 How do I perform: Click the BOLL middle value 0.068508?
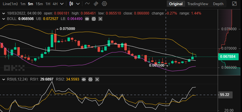tap(26, 19)
